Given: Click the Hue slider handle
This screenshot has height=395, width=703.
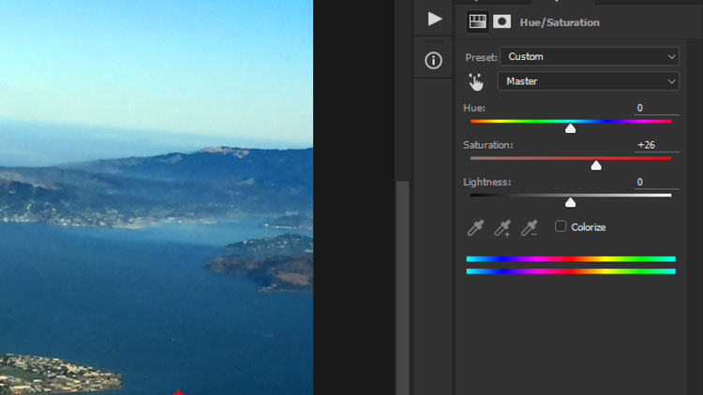Looking at the screenshot, I should (x=570, y=128).
